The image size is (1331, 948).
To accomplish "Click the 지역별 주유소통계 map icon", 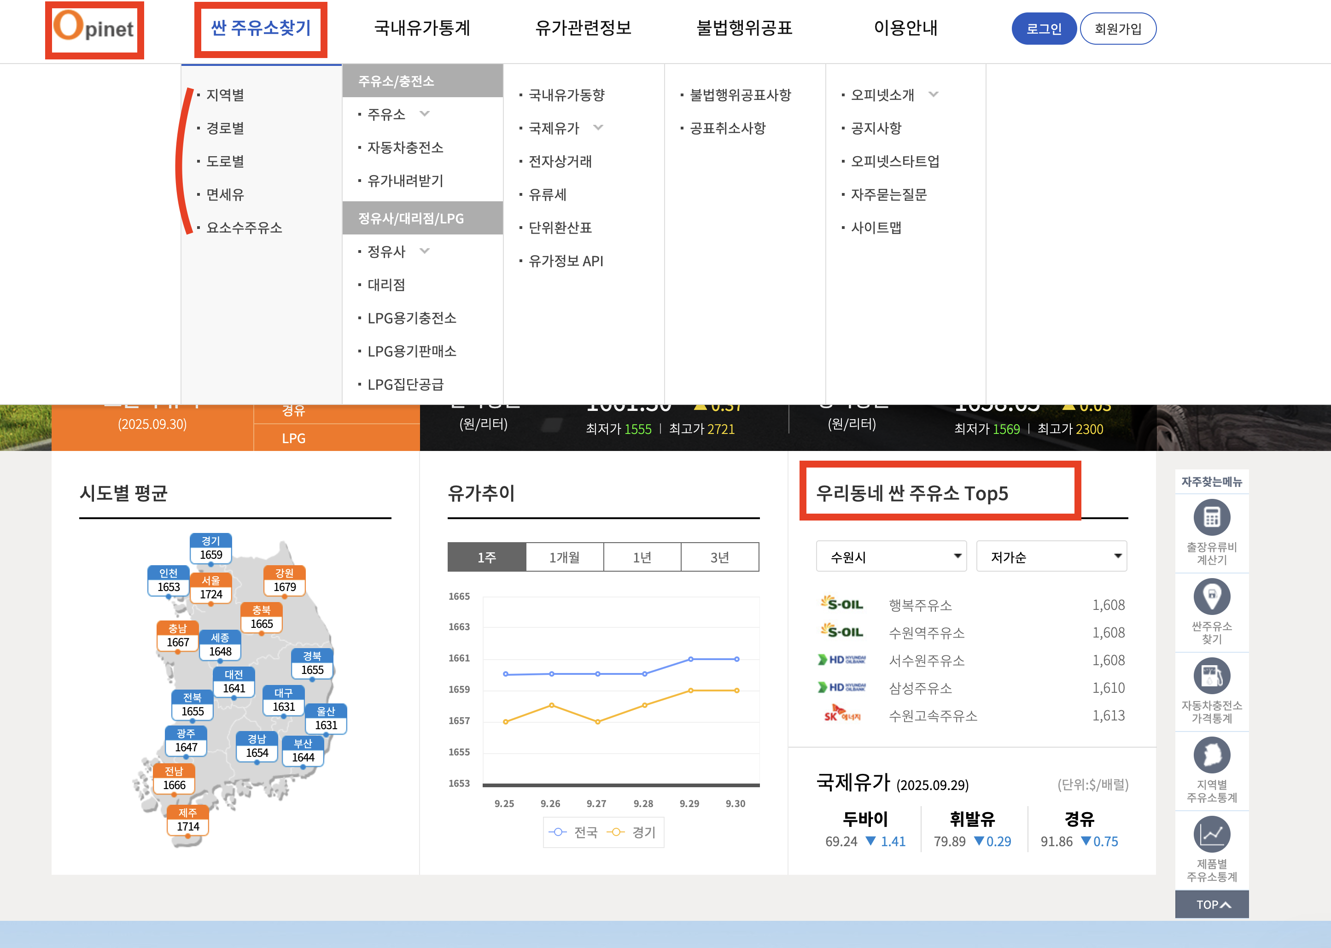I will click(1211, 755).
